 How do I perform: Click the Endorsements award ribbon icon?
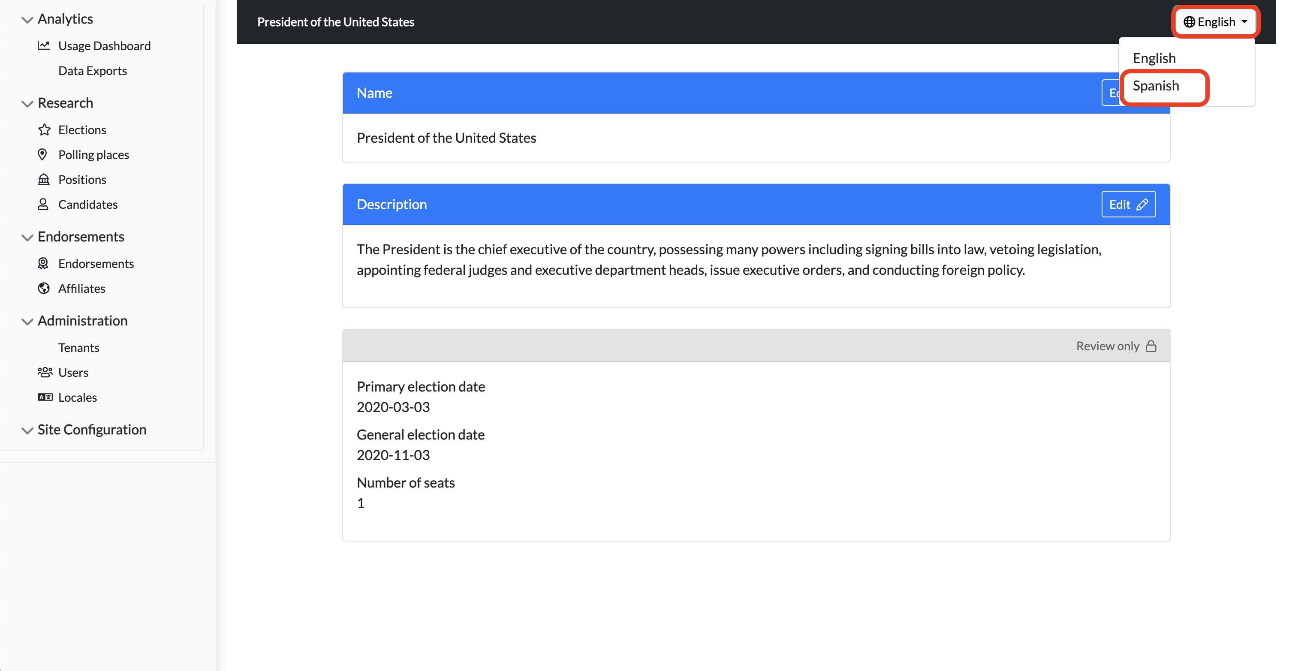[43, 263]
